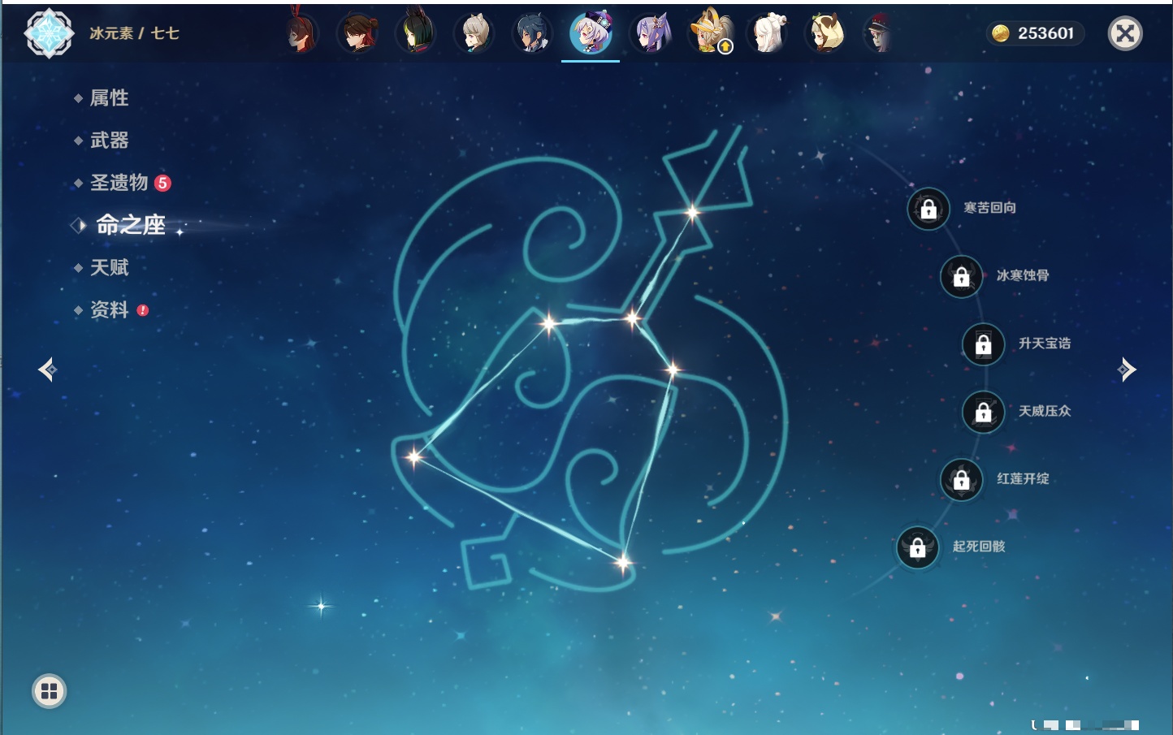Click the 天威压众 lock icon
Screen dimensions: 1173x735
tap(984, 412)
